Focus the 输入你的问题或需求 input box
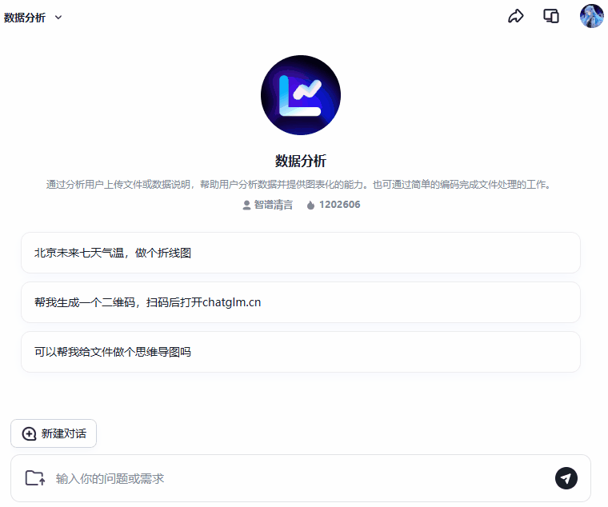 coord(301,478)
